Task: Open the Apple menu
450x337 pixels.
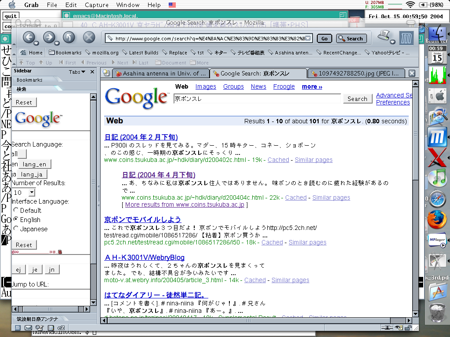Action: 12,4
